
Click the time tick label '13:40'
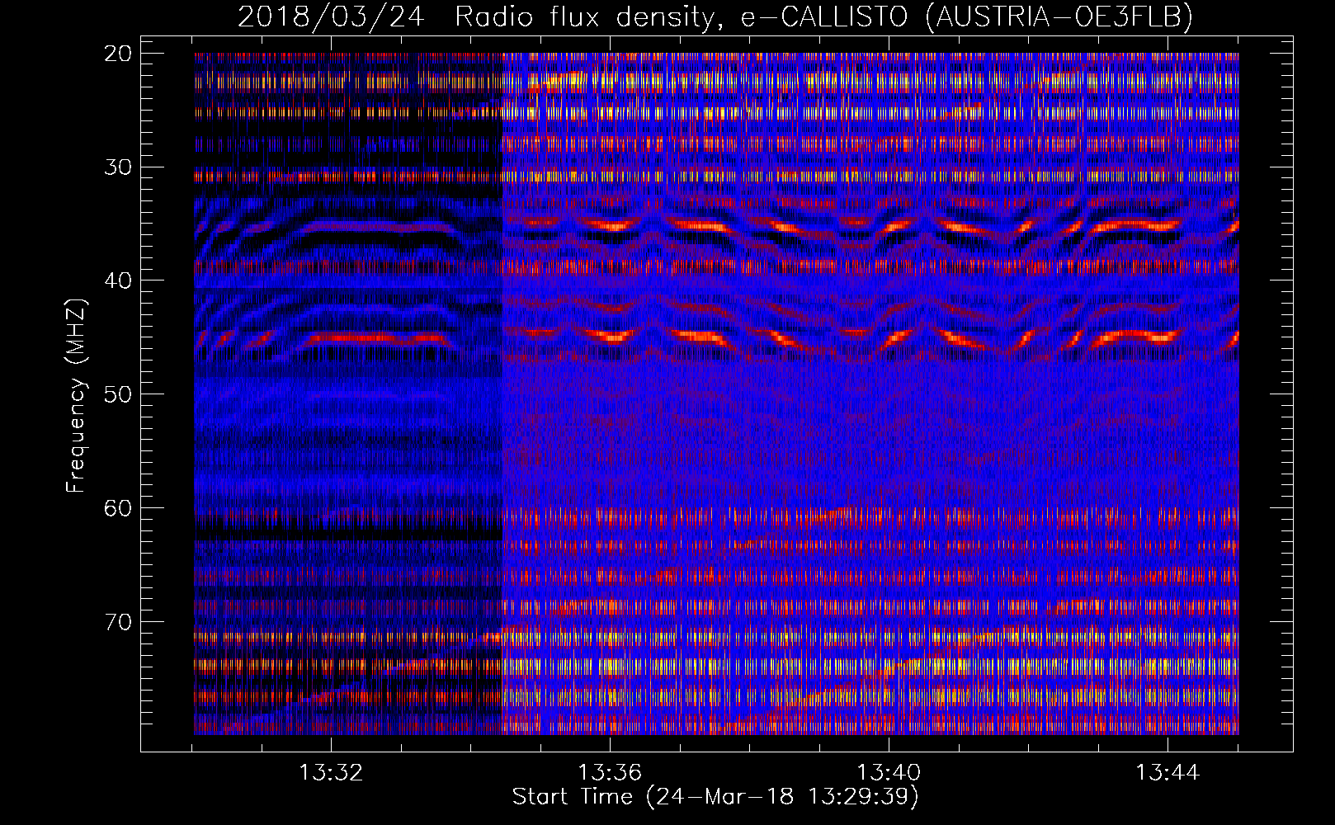click(x=889, y=773)
